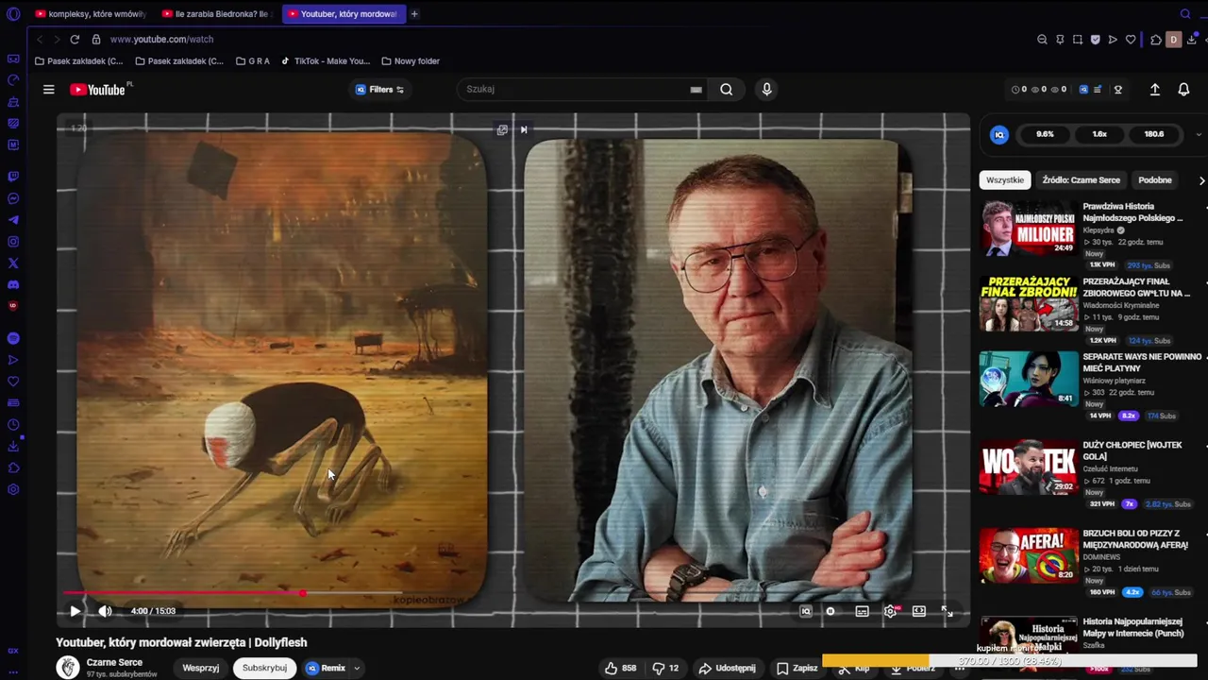Viewport: 1208px width, 680px height.
Task: Select the Źródło: Czarne Serce chip
Action: 1081,180
